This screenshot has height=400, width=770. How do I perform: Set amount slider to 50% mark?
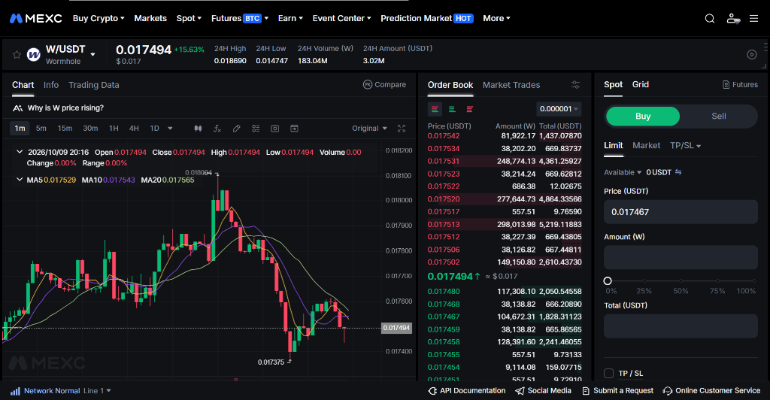681,280
